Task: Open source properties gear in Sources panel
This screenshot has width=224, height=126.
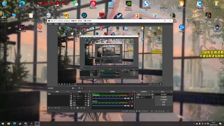Action: (x=78, y=108)
